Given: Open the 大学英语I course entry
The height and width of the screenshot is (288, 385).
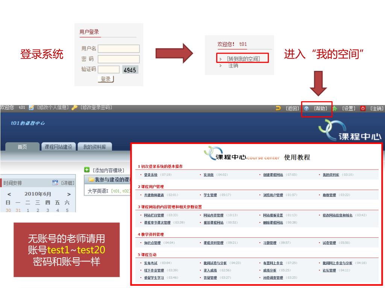Looking at the screenshot, I should (98, 191).
